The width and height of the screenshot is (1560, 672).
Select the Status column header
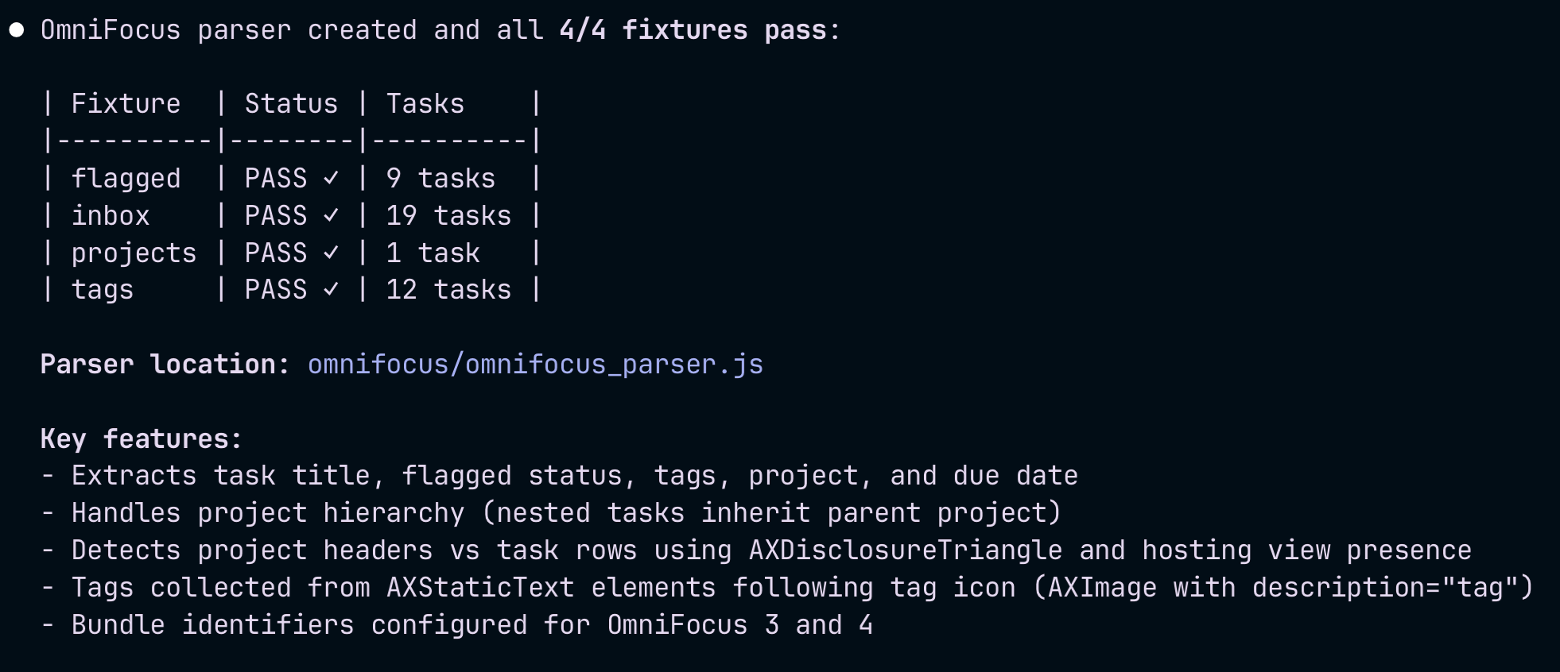291,103
